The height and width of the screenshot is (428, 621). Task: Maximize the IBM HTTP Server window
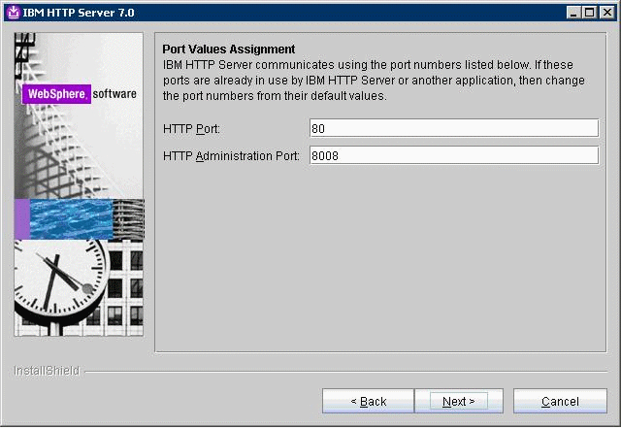point(589,13)
